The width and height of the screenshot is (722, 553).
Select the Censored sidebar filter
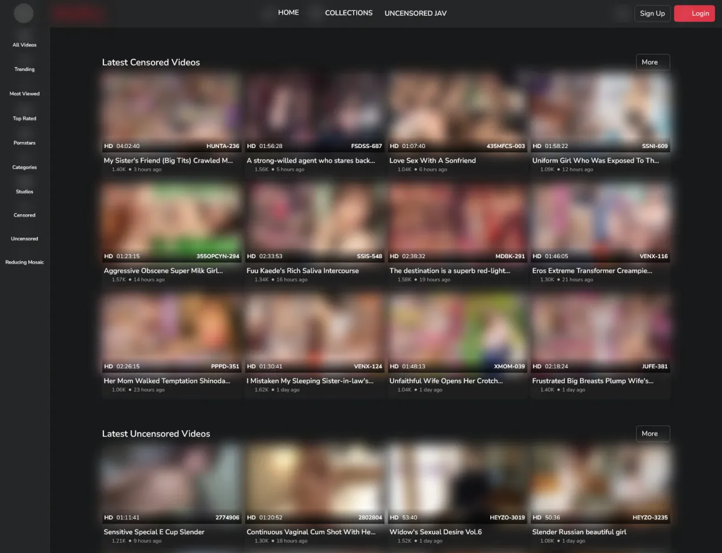pyautogui.click(x=25, y=215)
